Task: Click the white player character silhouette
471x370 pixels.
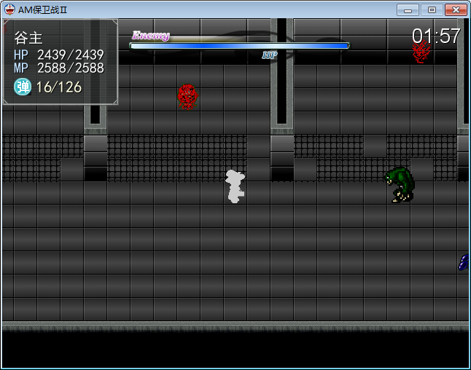Action: point(235,186)
